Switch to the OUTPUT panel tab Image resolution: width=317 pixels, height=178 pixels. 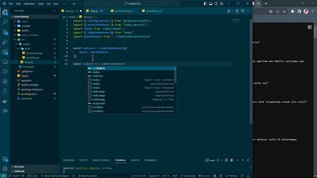click(x=84, y=160)
